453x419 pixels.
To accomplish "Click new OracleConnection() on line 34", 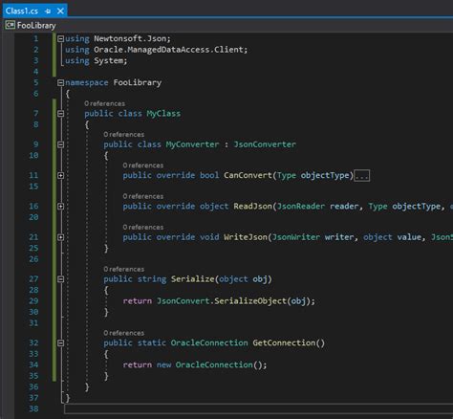I will pyautogui.click(x=210, y=364).
